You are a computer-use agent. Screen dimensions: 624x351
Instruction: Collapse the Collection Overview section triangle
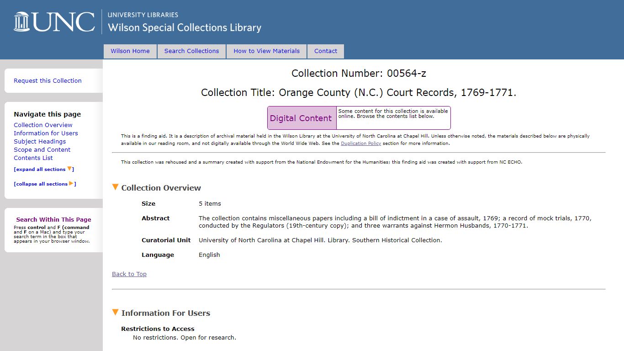115,187
